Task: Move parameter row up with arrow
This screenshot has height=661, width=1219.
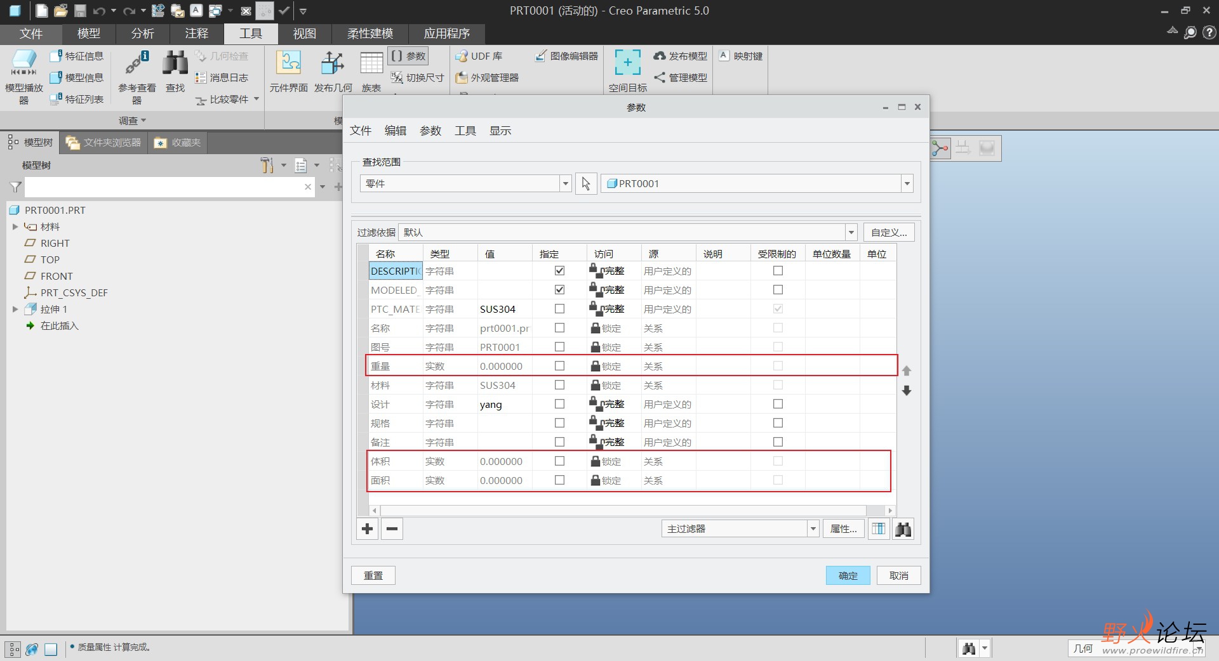Action: (907, 370)
